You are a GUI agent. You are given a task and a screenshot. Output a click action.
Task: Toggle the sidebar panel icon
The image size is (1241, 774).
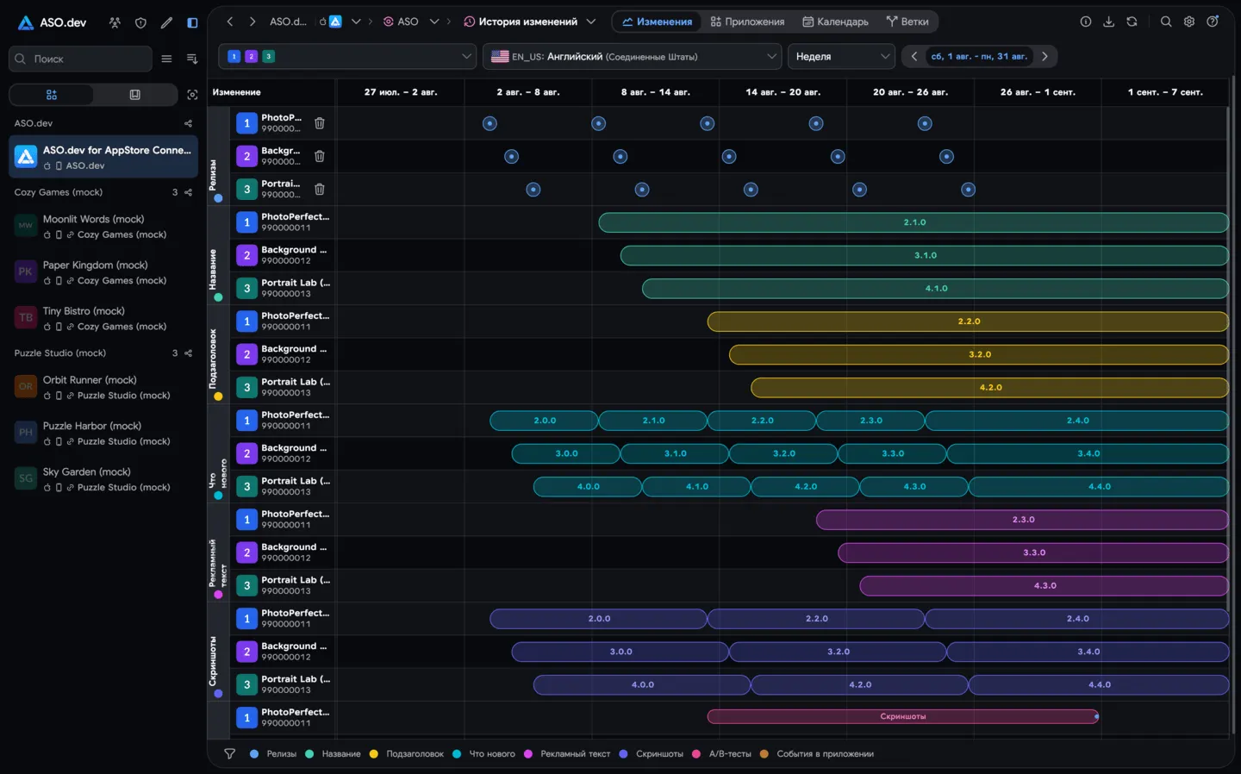(192, 22)
